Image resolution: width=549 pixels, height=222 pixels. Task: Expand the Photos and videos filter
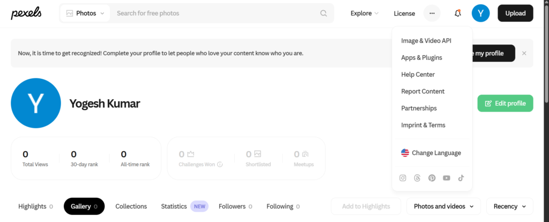coord(444,206)
